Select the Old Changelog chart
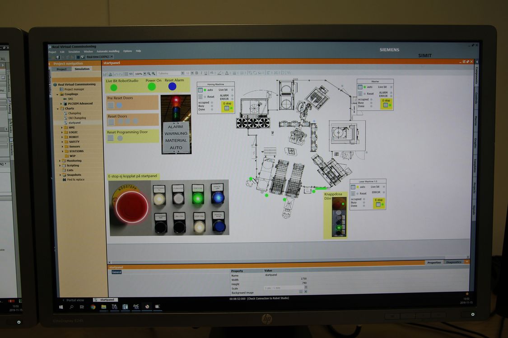This screenshot has width=508, height=338. (77, 118)
